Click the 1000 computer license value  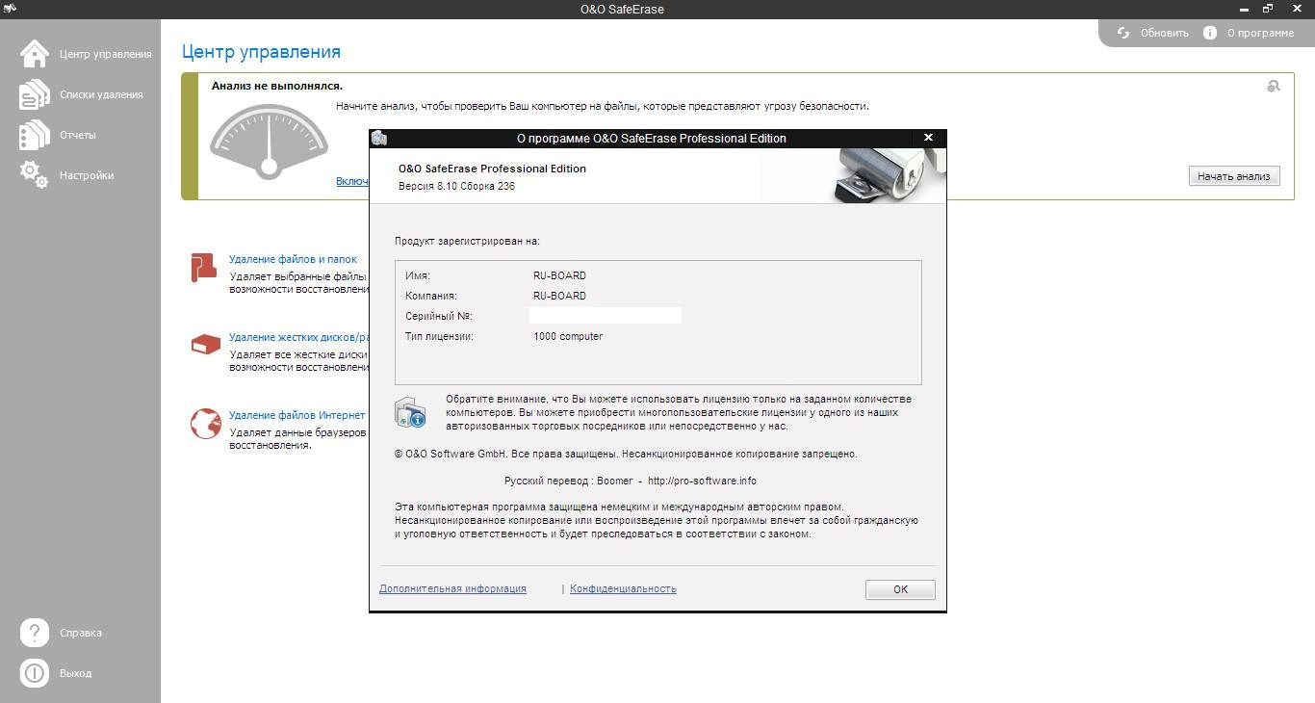click(568, 336)
